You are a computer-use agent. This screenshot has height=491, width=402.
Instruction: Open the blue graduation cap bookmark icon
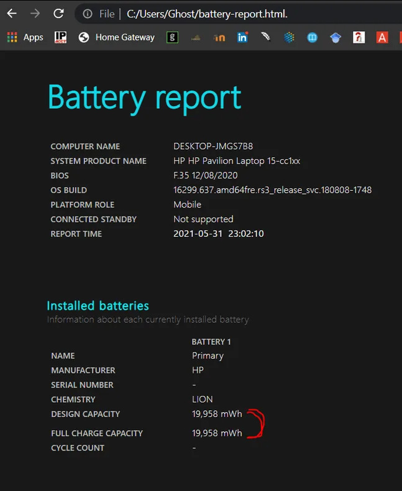pos(336,38)
